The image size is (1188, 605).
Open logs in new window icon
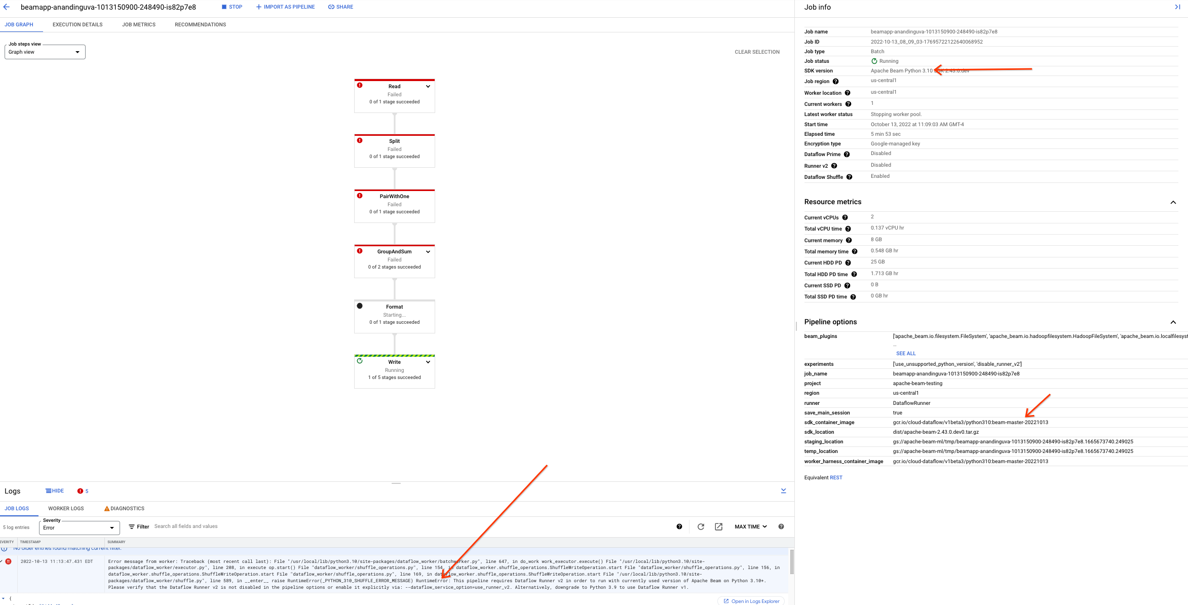click(x=718, y=527)
